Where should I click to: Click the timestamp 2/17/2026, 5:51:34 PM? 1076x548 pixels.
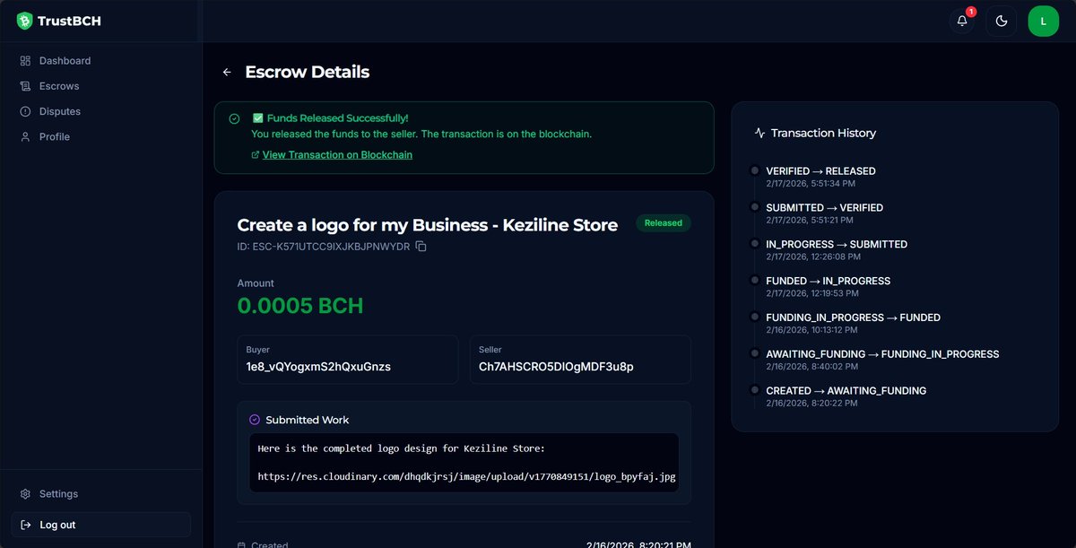coord(810,183)
